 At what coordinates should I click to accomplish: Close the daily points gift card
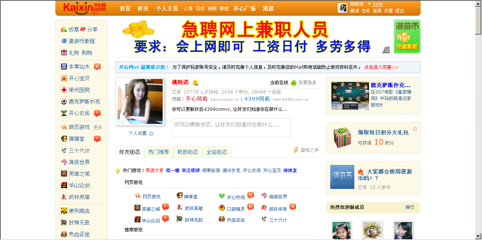(415, 129)
